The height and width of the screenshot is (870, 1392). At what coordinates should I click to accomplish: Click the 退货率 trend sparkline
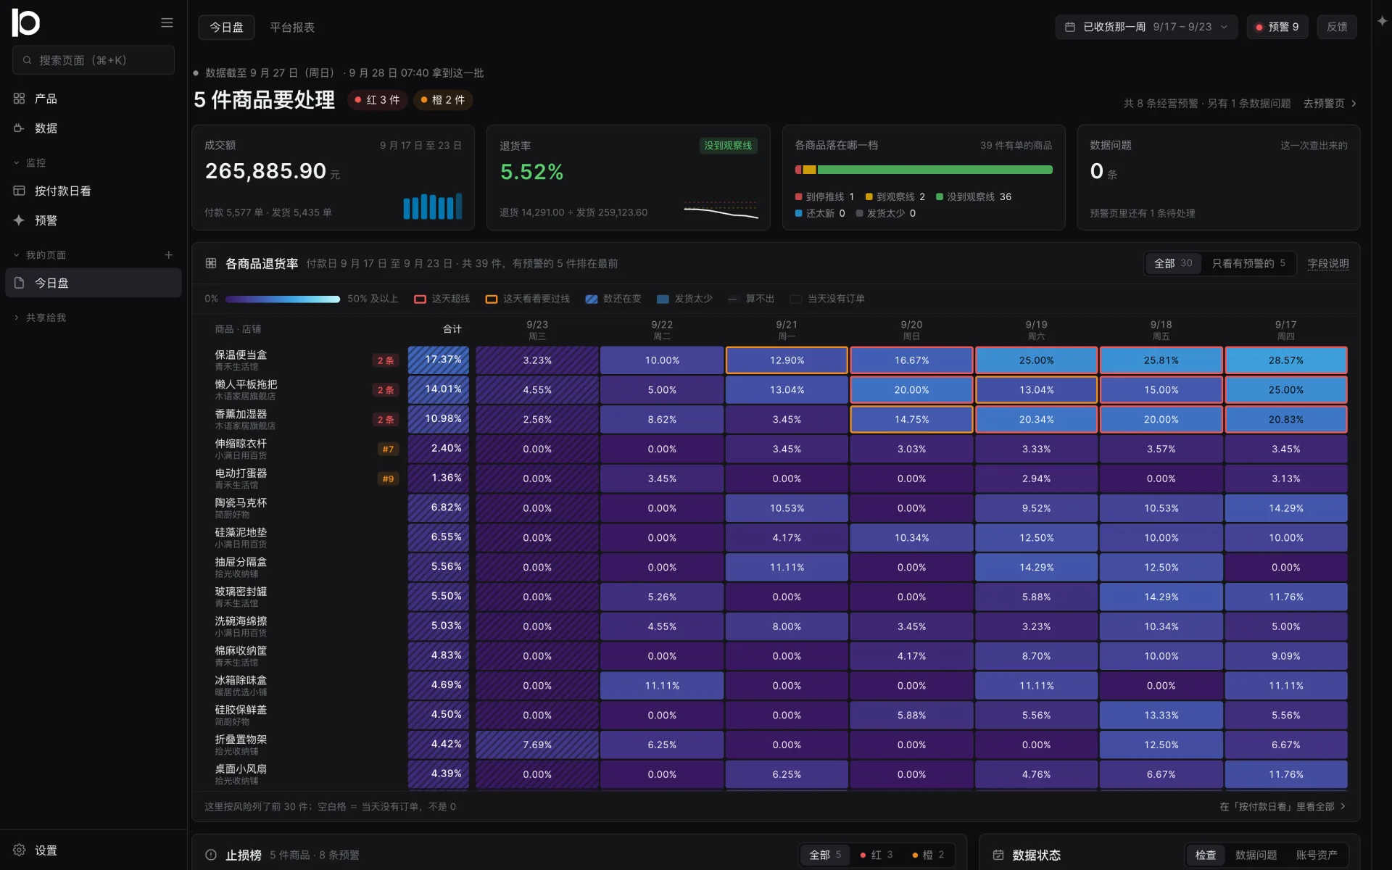(721, 210)
